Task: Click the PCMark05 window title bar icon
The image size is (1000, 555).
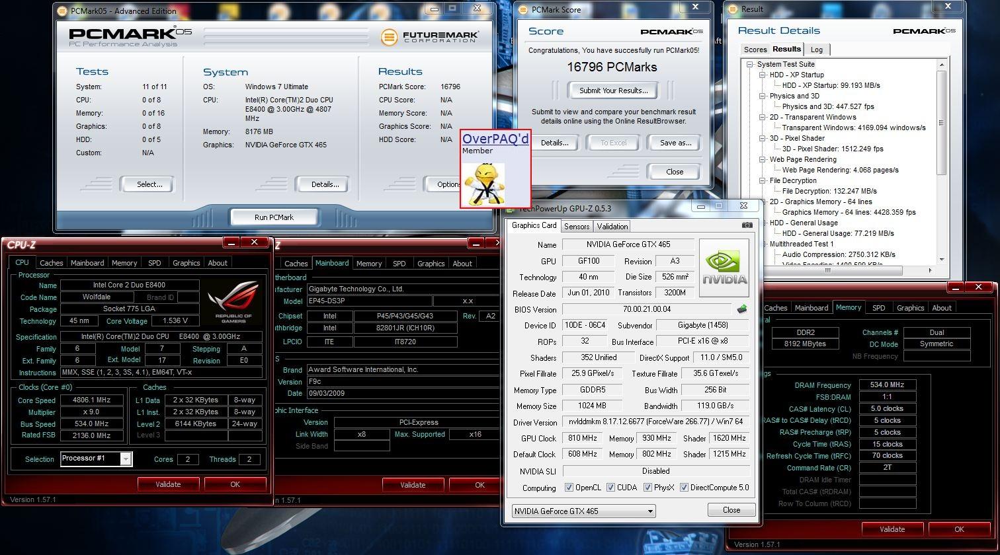Action: pyautogui.click(x=62, y=11)
